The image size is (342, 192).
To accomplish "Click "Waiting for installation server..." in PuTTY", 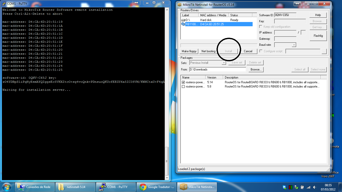I will pos(37,90).
